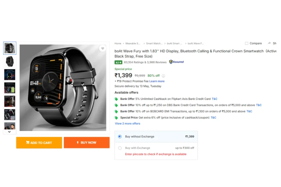The height and width of the screenshot is (187, 281).
Task: Click green tag icon beside Axis Bank offer
Action: [116, 99]
